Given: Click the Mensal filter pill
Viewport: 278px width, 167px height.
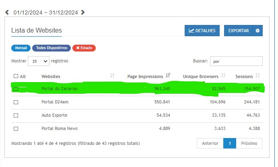Looking at the screenshot, I should pyautogui.click(x=21, y=48).
